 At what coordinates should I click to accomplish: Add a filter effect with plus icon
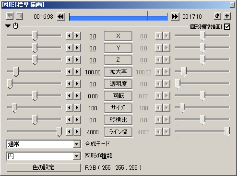coord(227,16)
